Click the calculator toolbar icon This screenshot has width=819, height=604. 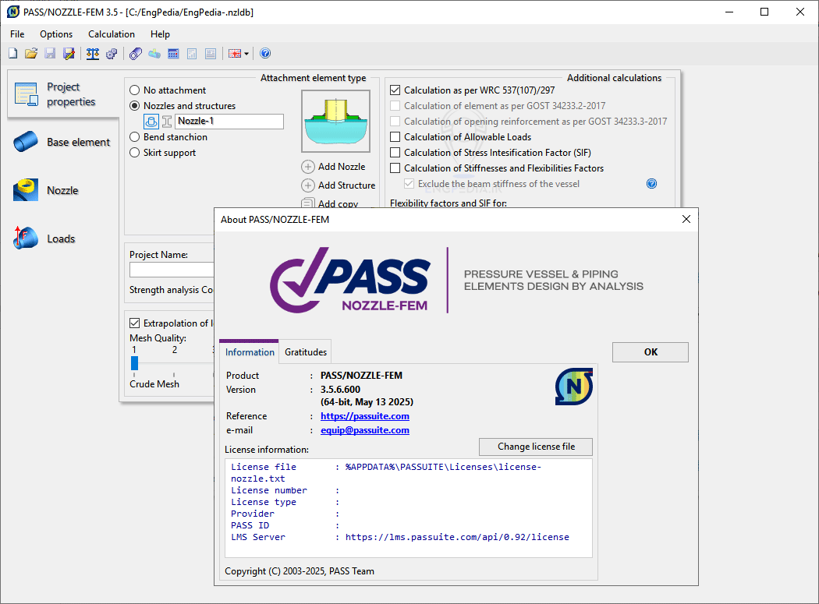(173, 54)
